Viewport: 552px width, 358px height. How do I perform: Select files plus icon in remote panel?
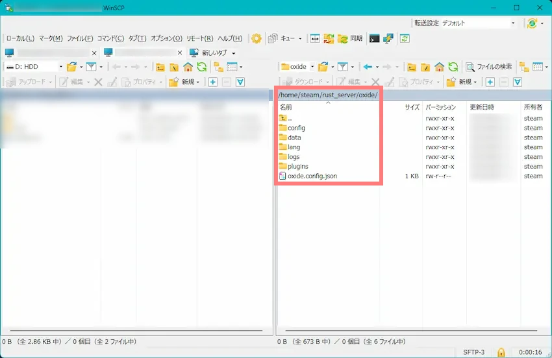point(490,82)
